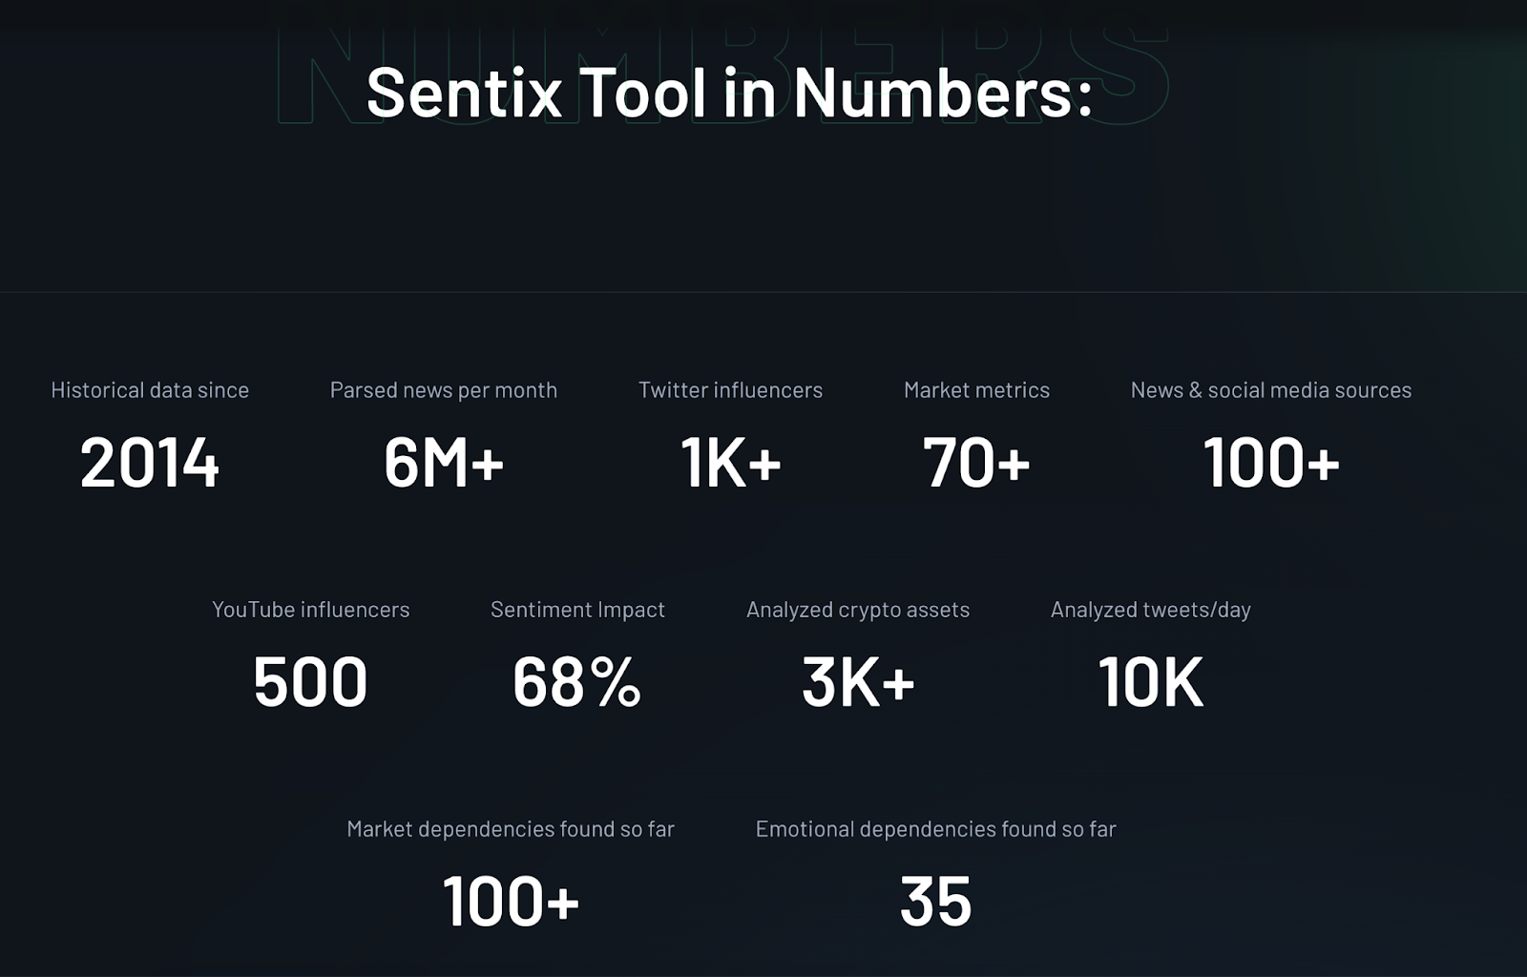Click the 500 YouTube influencers number
This screenshot has width=1527, height=977.
click(x=310, y=682)
